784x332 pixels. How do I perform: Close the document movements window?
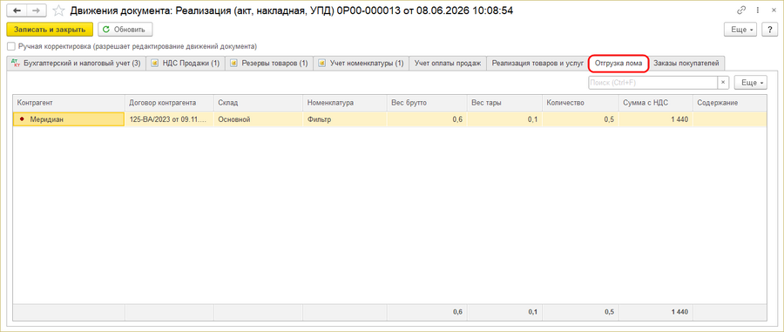(x=773, y=10)
